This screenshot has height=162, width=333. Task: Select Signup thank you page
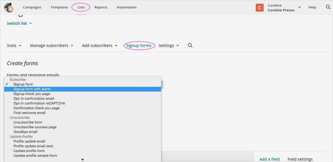click(x=83, y=94)
